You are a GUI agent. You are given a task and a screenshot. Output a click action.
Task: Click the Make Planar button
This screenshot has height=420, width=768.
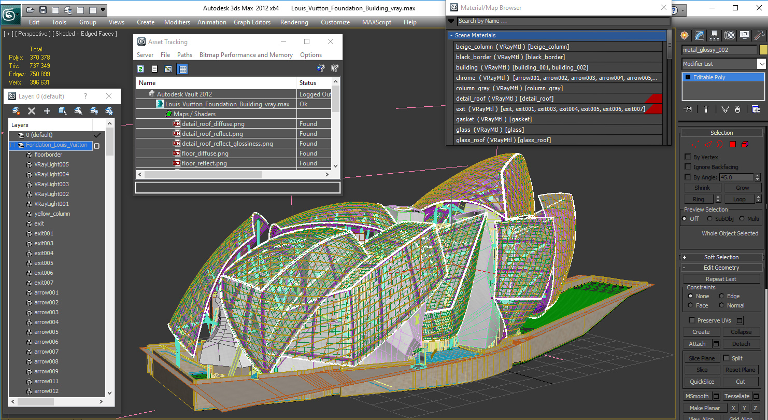pos(704,408)
